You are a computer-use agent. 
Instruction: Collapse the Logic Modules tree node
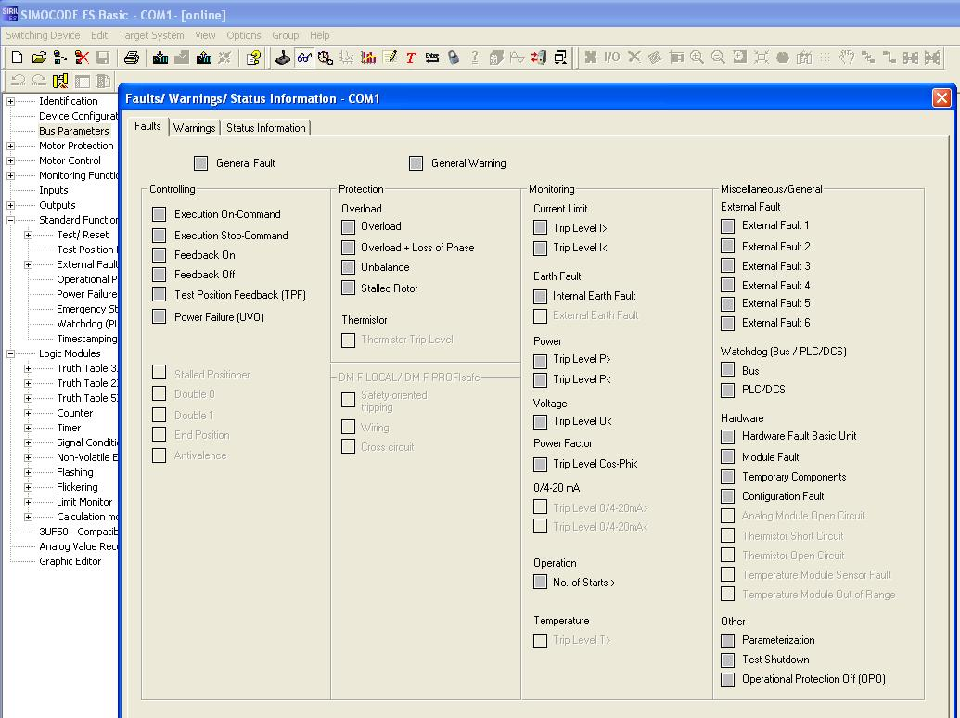pos(10,353)
